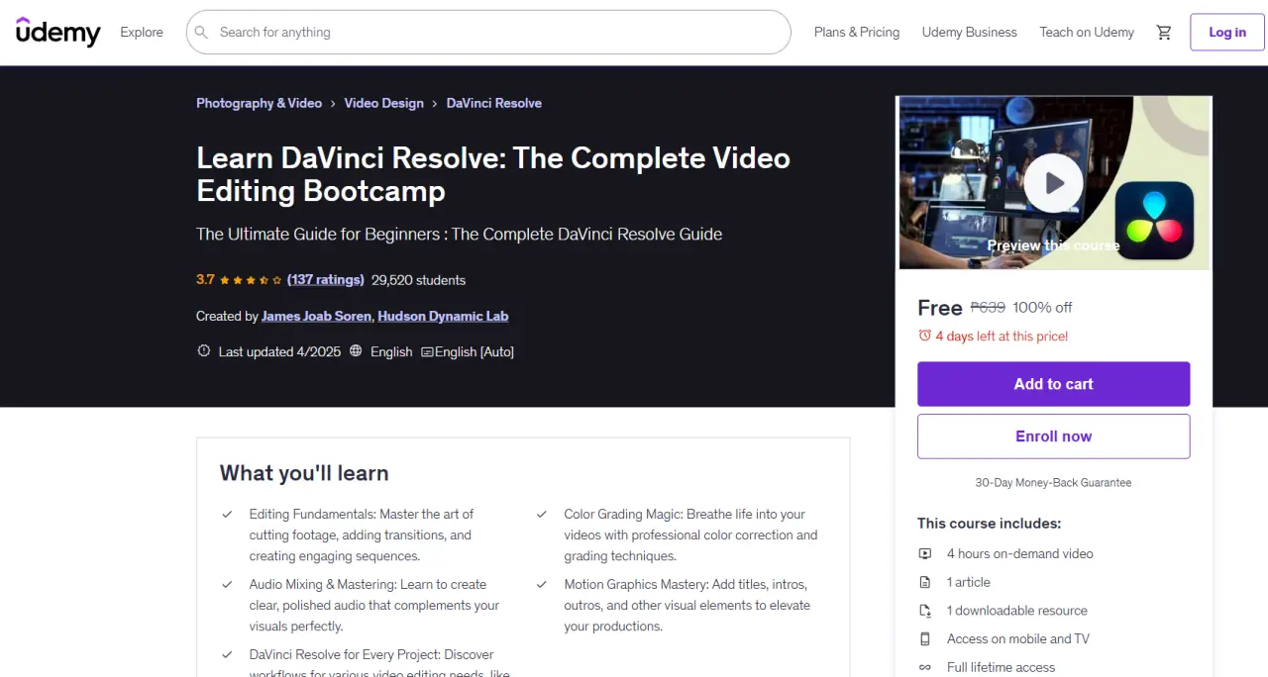Open the Udemy logo home link
The image size is (1268, 677).
[x=58, y=32]
